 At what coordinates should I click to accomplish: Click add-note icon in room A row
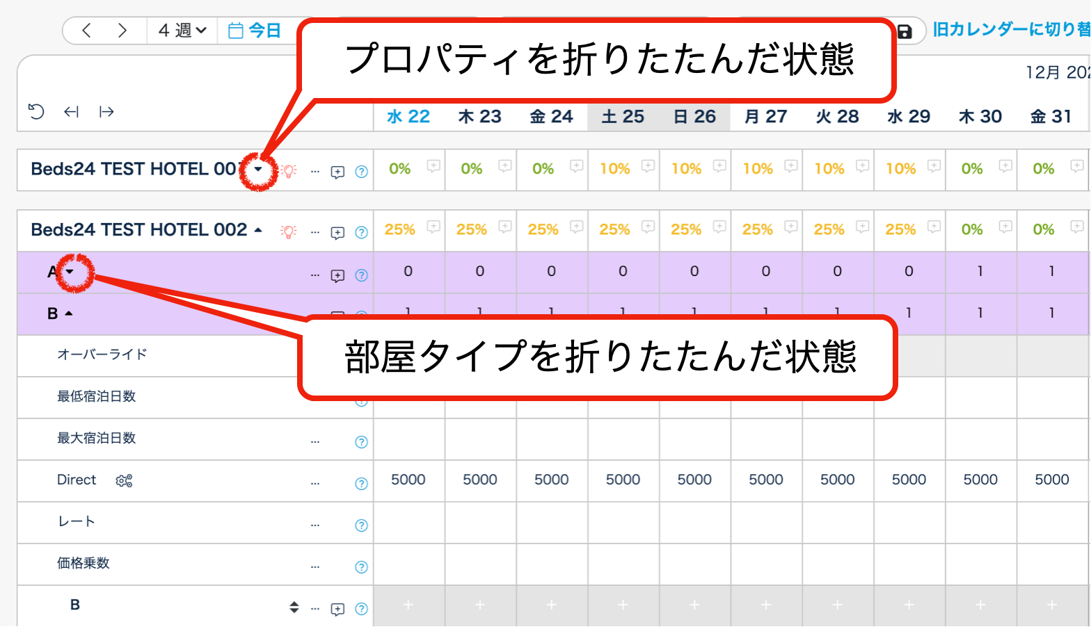337,275
